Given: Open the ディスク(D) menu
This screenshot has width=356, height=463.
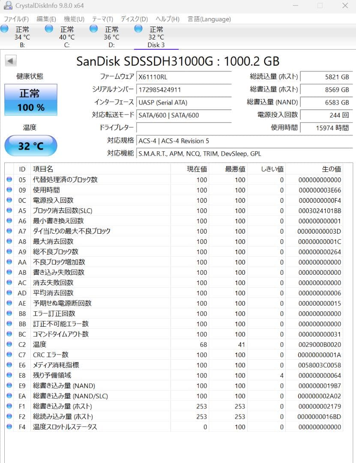Looking at the screenshot, I should [135, 19].
